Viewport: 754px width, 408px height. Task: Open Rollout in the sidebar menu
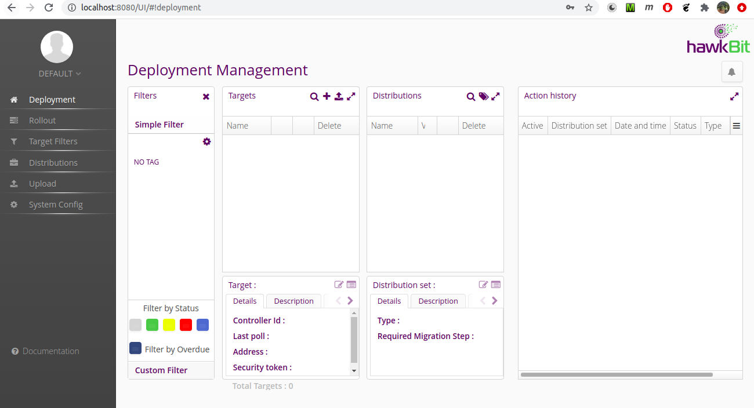click(42, 121)
